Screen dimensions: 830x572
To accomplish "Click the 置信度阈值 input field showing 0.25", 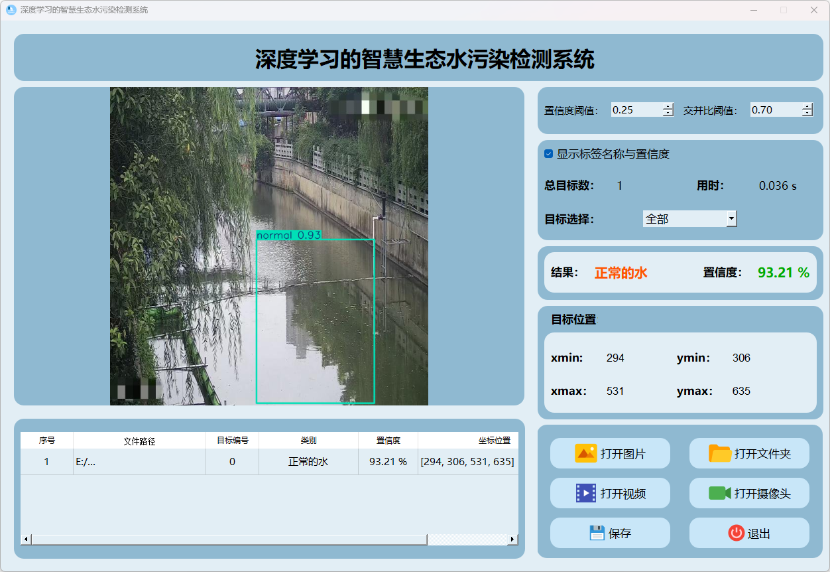I will pos(635,110).
